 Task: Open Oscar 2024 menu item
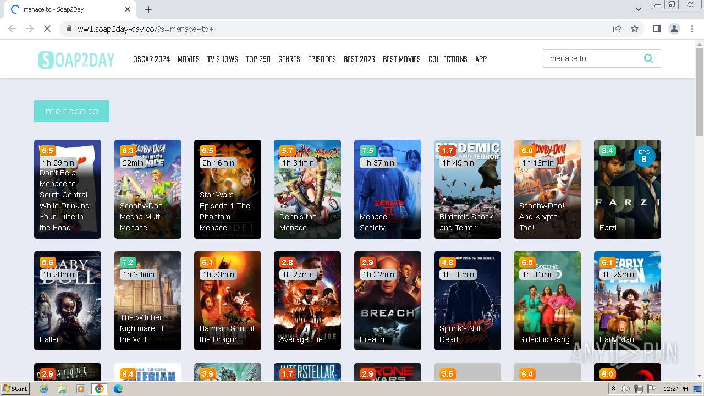(151, 59)
